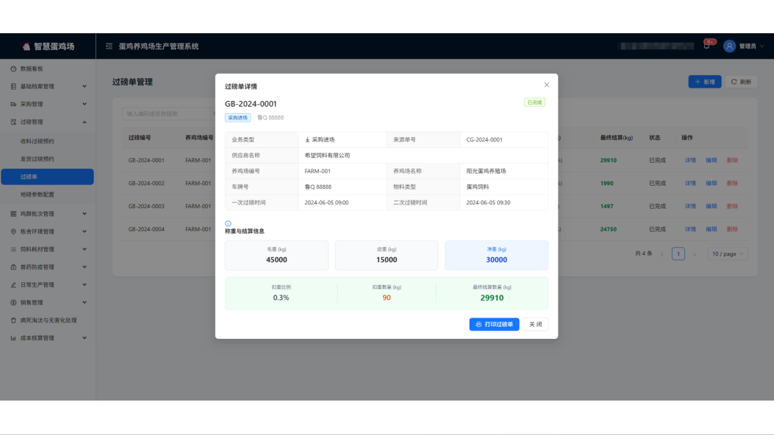The width and height of the screenshot is (774, 435).
Task: Click the 净重 30000 card
Action: point(496,255)
